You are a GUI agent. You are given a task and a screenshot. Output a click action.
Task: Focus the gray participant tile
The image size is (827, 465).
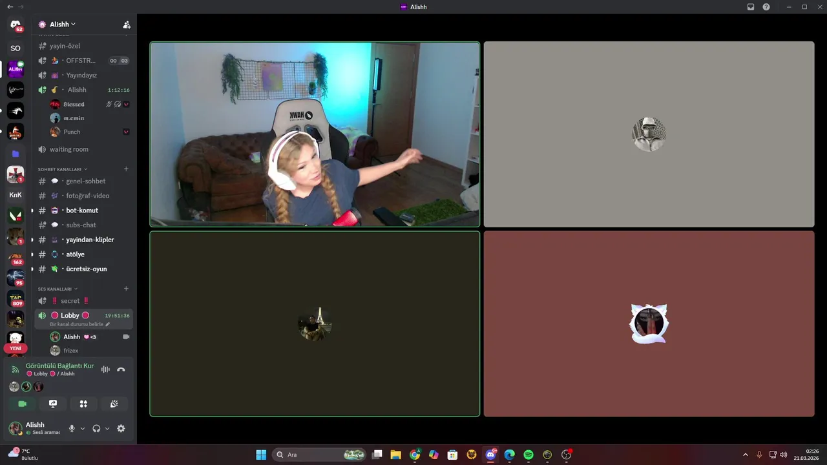pos(649,134)
